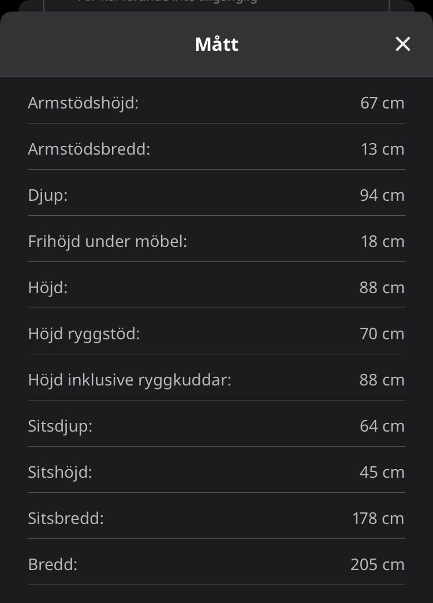Select the Armstödshöjd label

pos(83,103)
